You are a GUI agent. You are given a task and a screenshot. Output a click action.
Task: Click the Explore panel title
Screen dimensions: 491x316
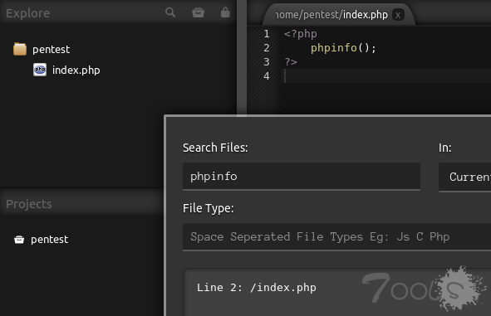[x=28, y=13]
